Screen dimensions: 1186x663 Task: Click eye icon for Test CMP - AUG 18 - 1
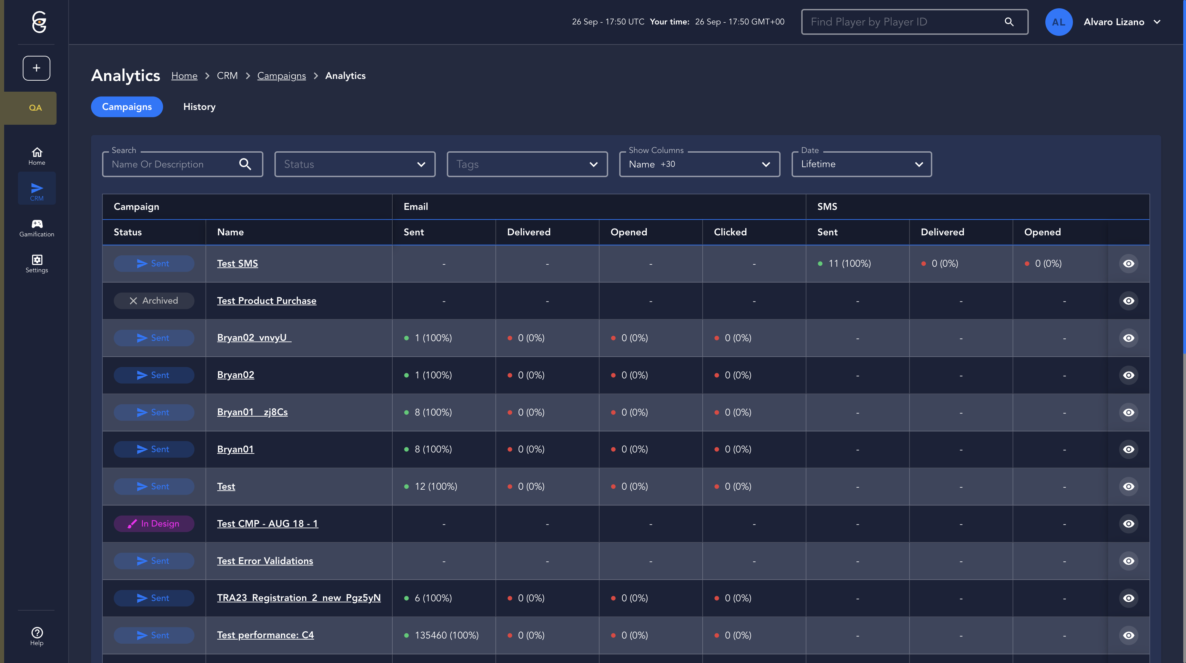pos(1128,523)
